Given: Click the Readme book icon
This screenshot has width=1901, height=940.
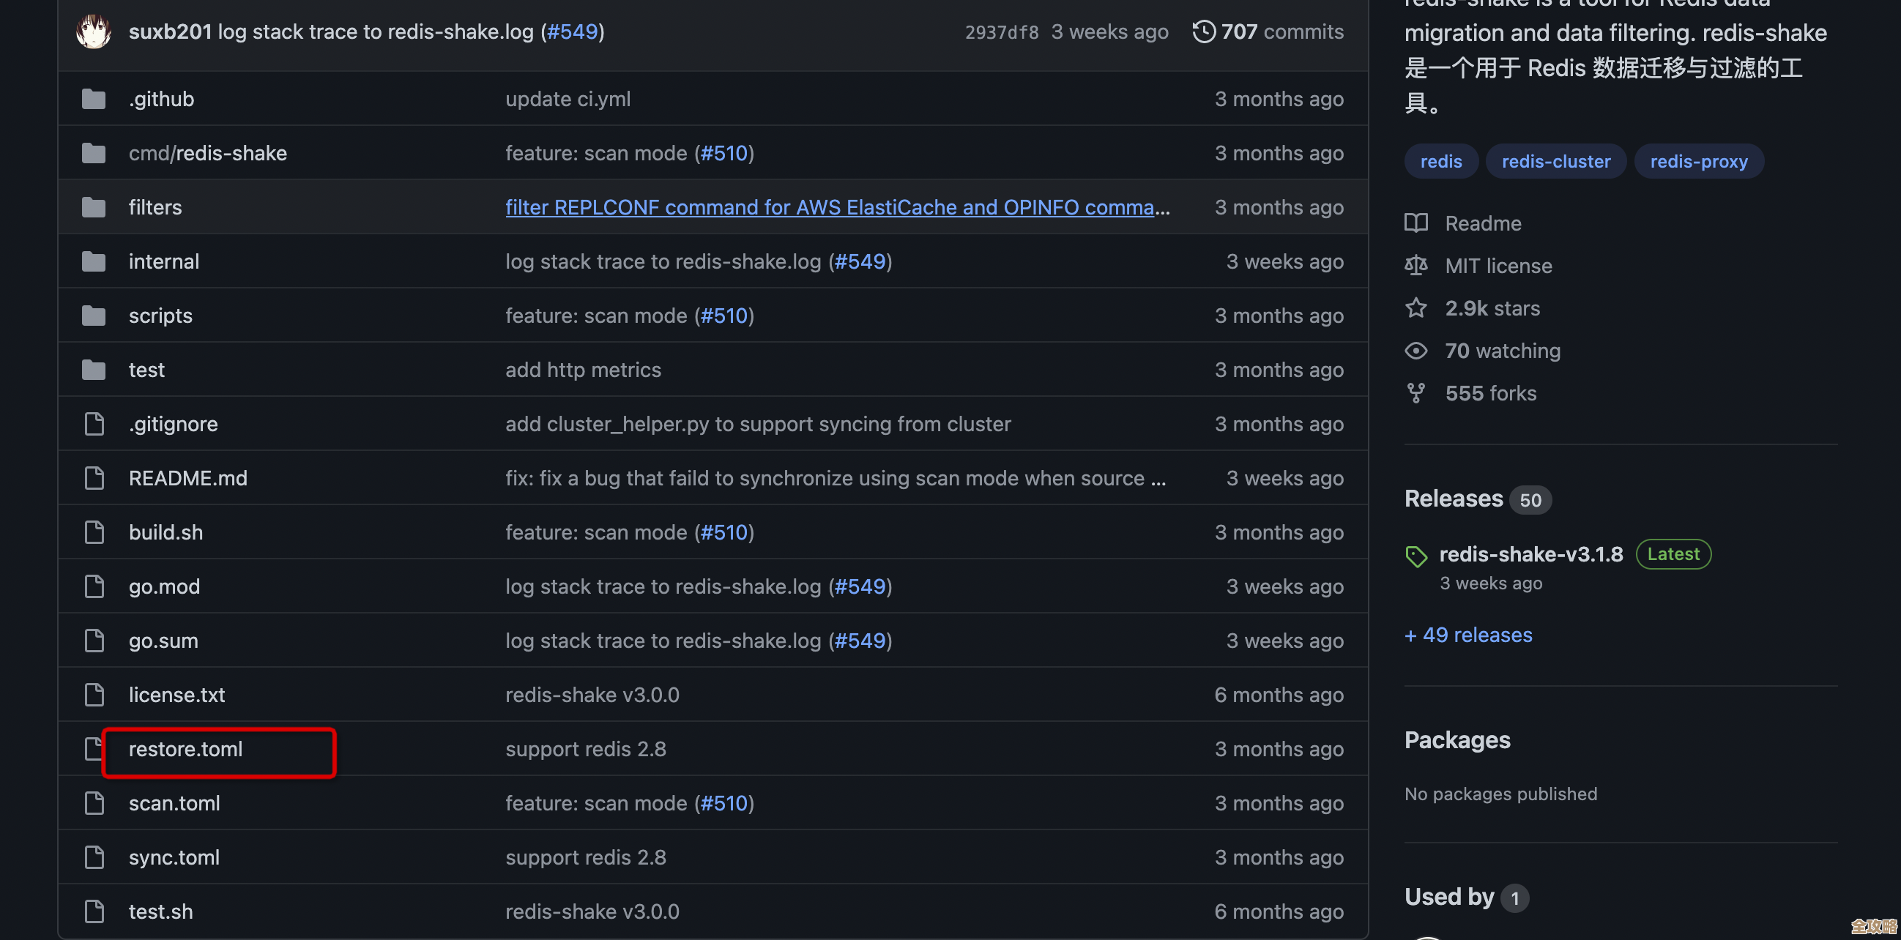Looking at the screenshot, I should (1415, 223).
